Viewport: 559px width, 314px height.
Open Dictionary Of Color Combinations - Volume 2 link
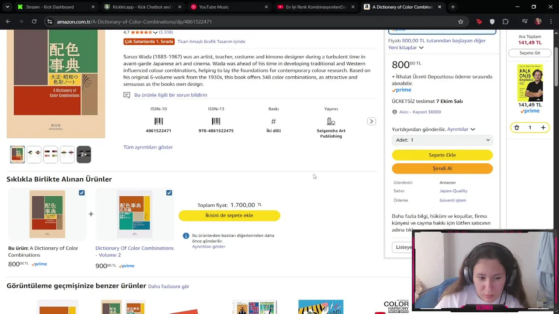pyautogui.click(x=135, y=251)
